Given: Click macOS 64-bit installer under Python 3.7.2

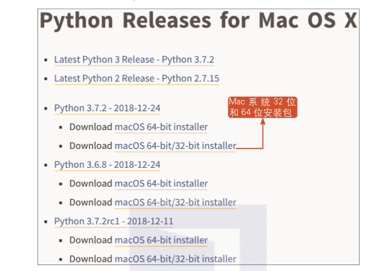Looking at the screenshot, I should point(161,127).
